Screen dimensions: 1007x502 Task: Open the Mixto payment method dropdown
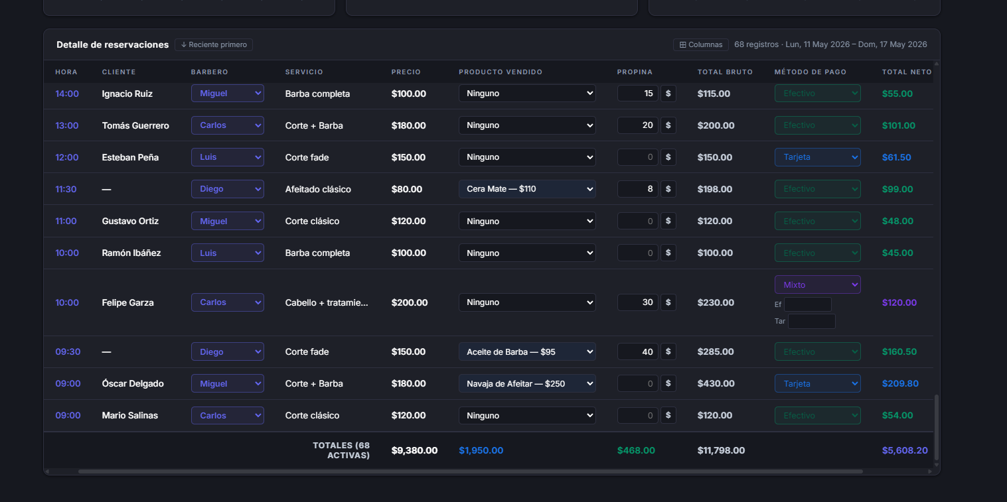coord(818,284)
